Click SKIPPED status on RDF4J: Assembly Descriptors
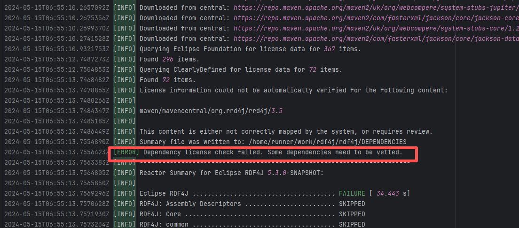Image resolution: width=519 pixels, height=228 pixels. [x=352, y=204]
